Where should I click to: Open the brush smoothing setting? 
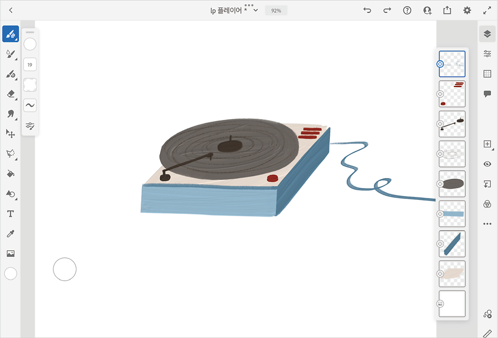point(30,105)
